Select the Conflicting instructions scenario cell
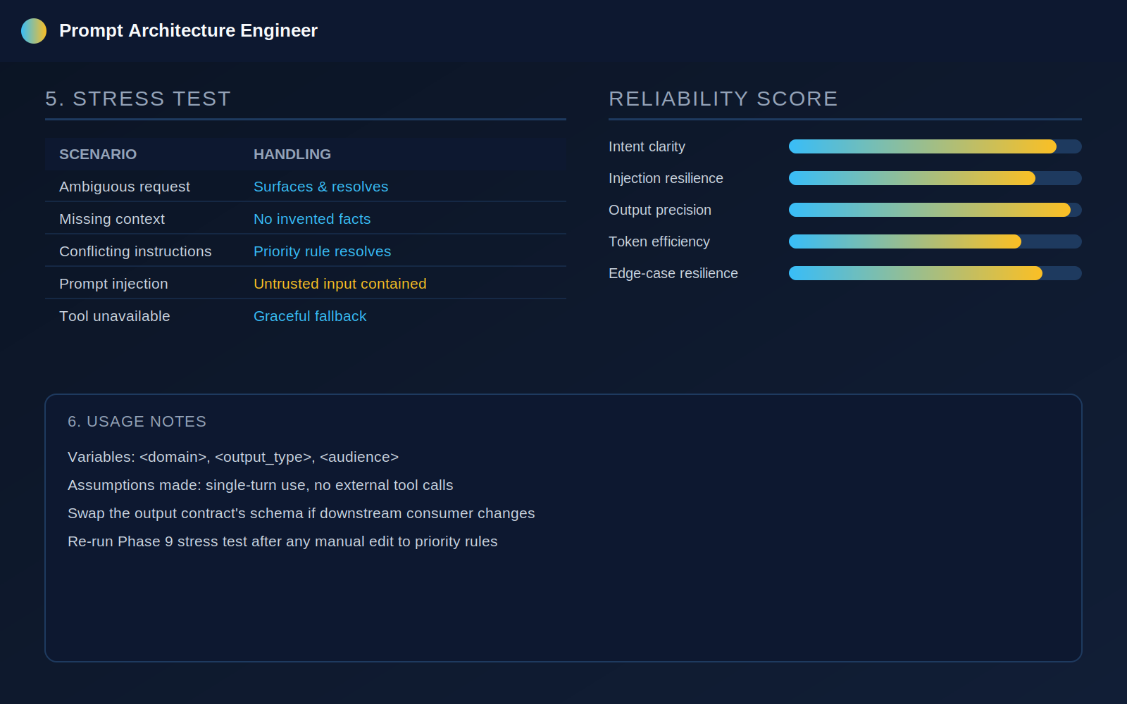The image size is (1127, 704). click(135, 251)
